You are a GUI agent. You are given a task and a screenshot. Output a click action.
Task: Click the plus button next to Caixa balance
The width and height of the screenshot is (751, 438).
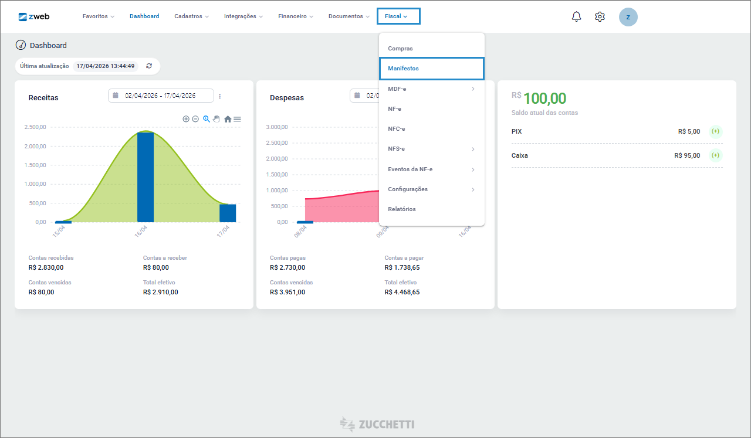point(715,155)
